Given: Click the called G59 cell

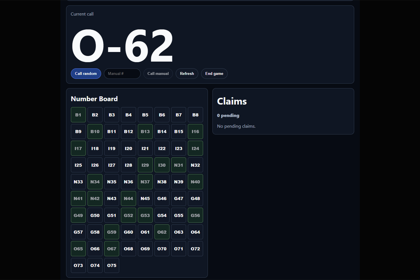Looking at the screenshot, I should click(112, 232).
